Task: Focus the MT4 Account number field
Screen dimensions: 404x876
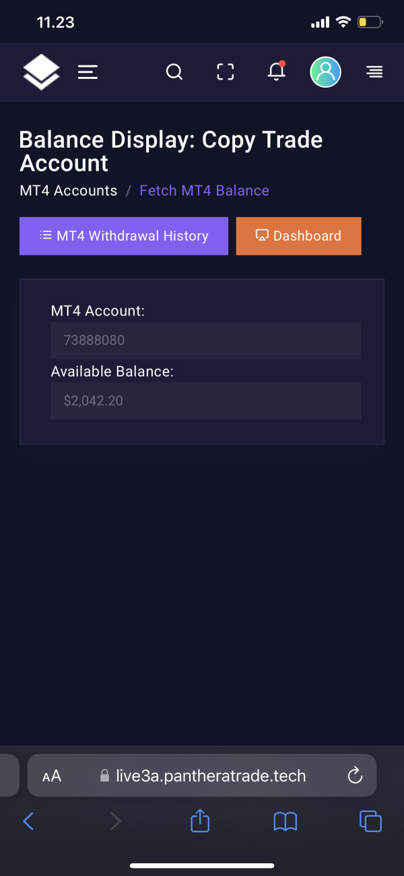Action: (206, 340)
